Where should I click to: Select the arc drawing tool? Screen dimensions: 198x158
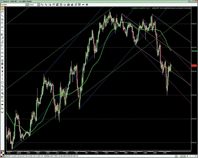(2, 53)
